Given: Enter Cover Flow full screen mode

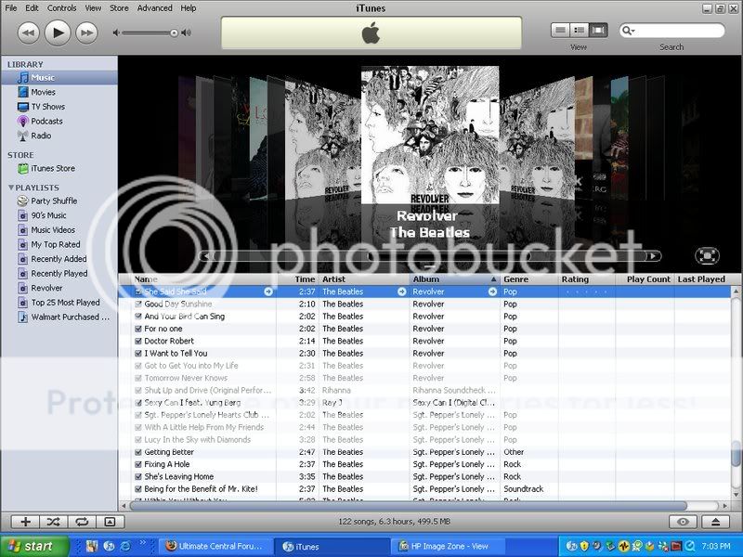Looking at the screenshot, I should pos(707,256).
